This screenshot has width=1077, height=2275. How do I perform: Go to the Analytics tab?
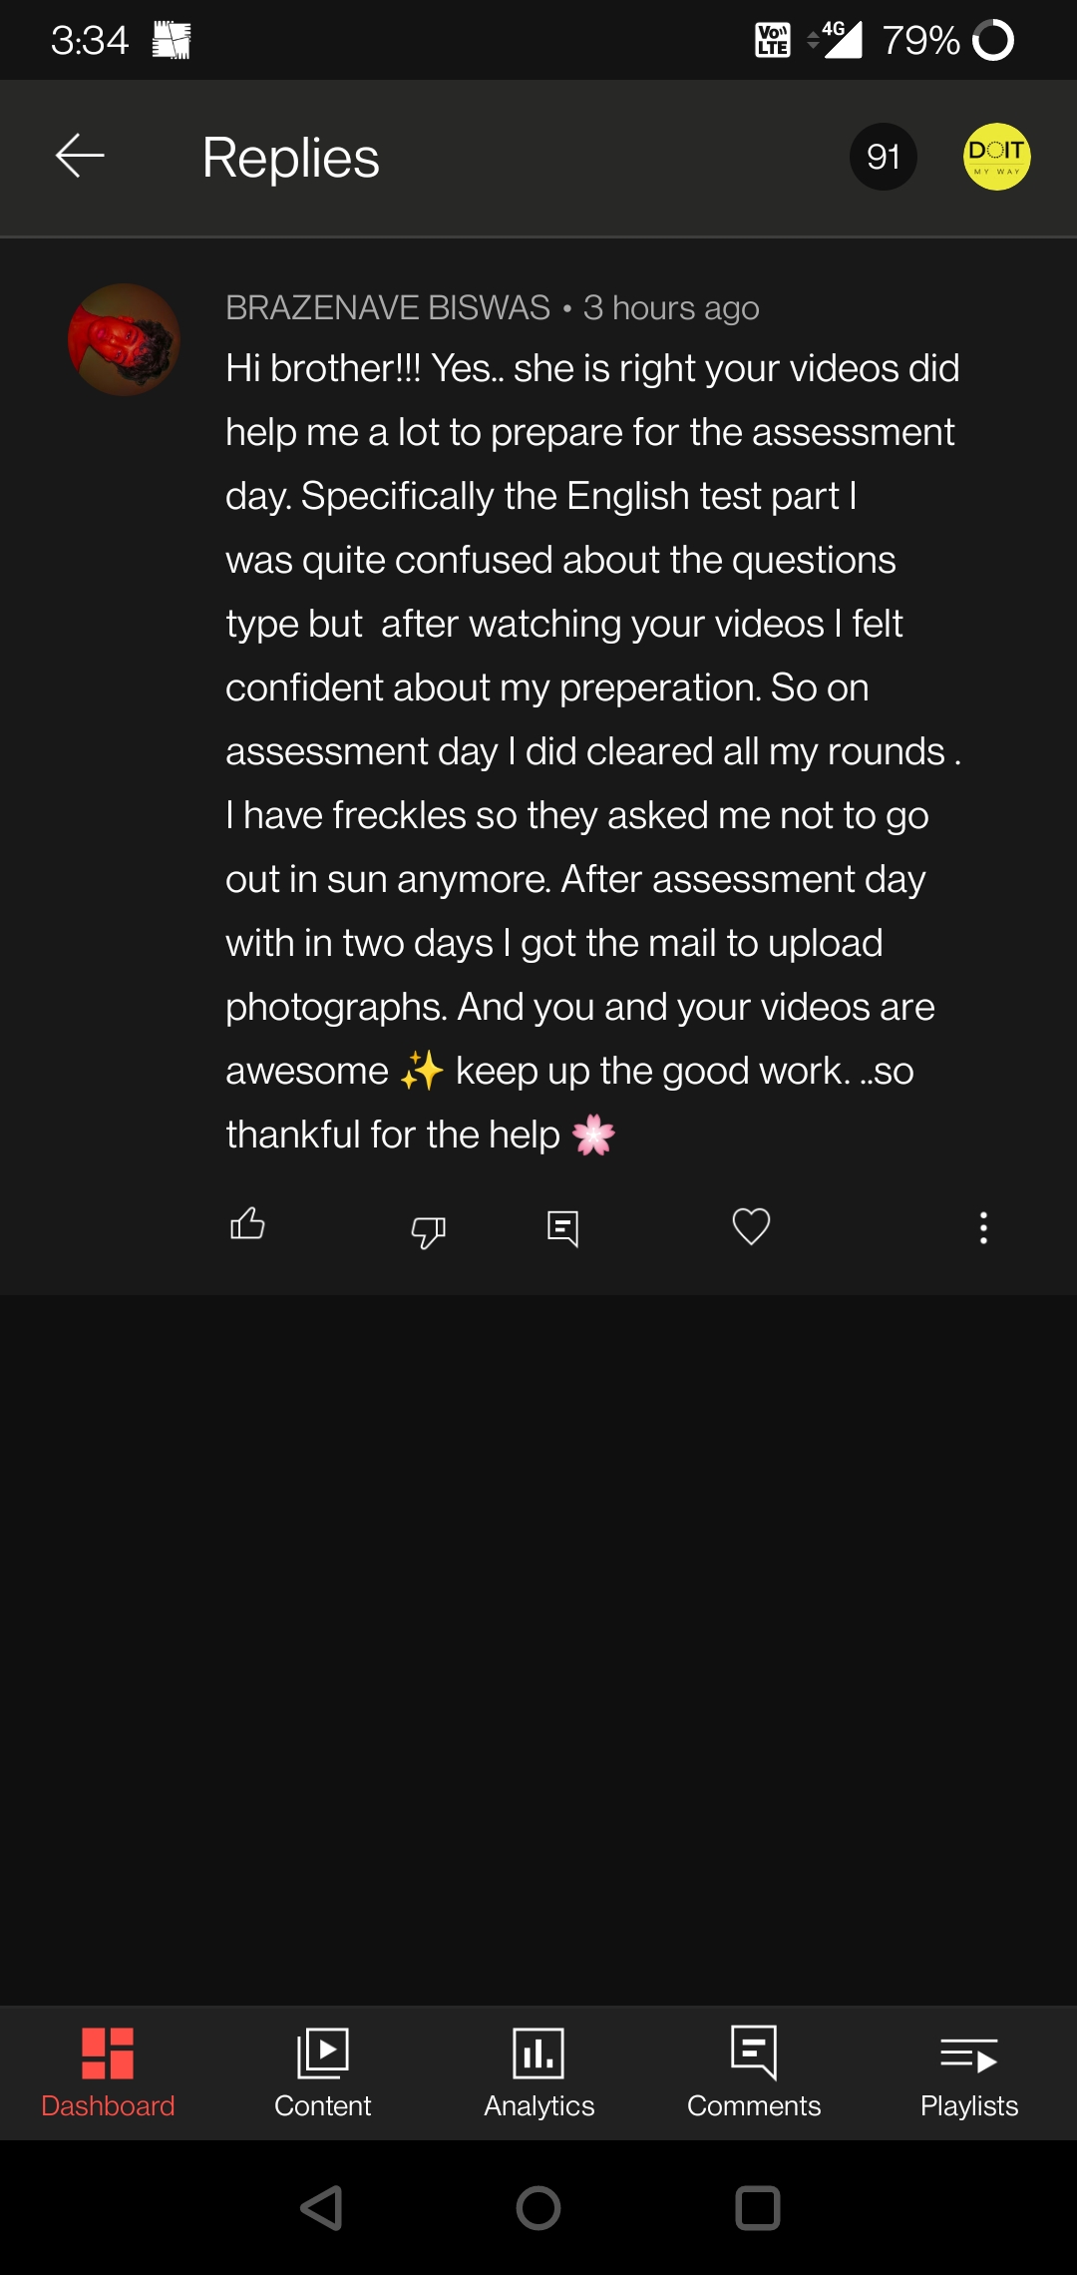point(538,2071)
